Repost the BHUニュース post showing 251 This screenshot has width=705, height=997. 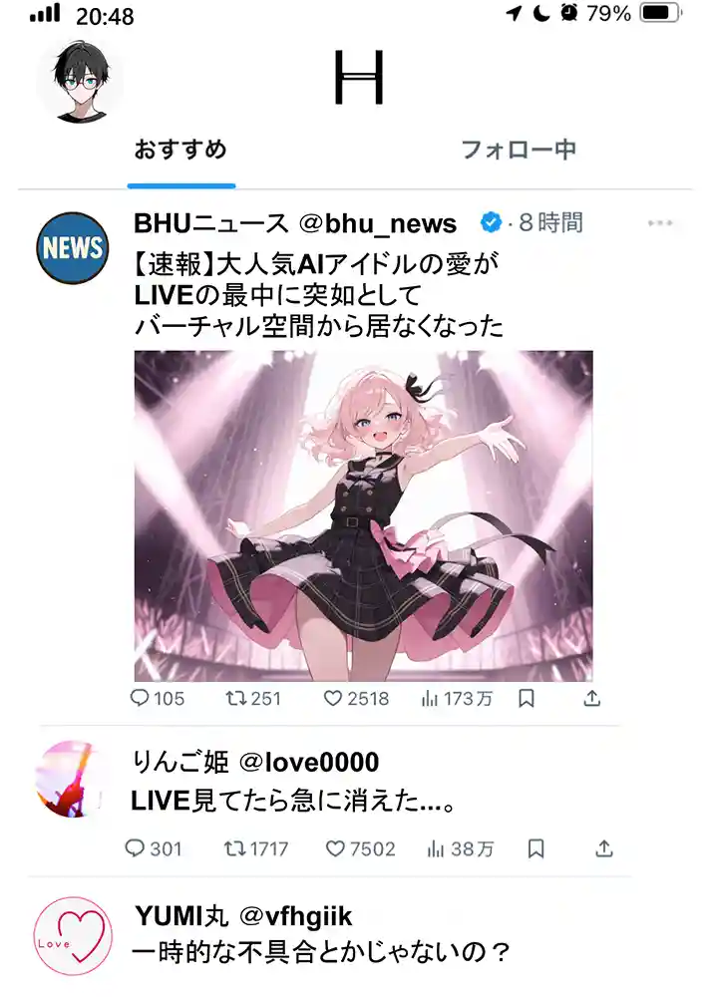pyautogui.click(x=253, y=698)
